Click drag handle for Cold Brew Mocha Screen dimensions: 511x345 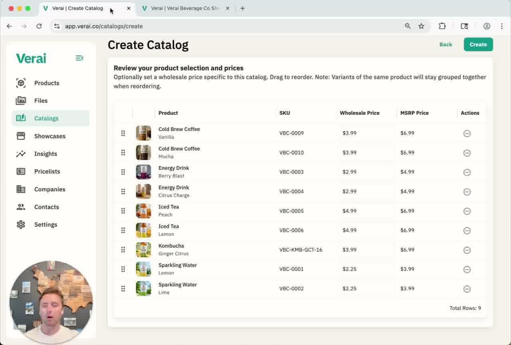[123, 152]
